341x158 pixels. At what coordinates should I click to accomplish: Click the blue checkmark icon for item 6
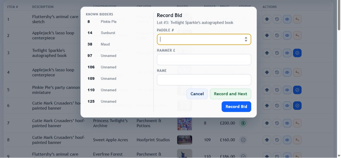coord(297,106)
